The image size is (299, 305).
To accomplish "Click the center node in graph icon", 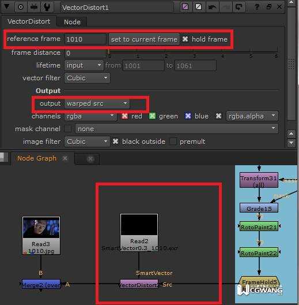I will [21, 7].
